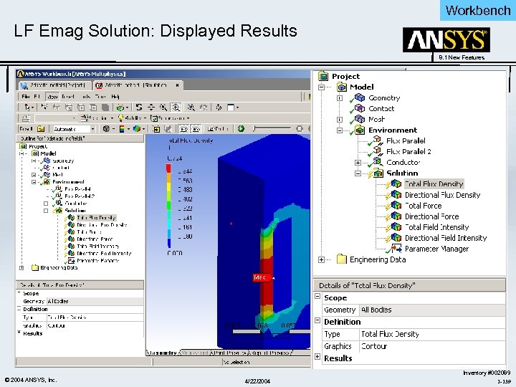This screenshot has height=387, width=516.
Task: Click the Engineering Data folder icon in enlarged tree
Action: coord(342,259)
